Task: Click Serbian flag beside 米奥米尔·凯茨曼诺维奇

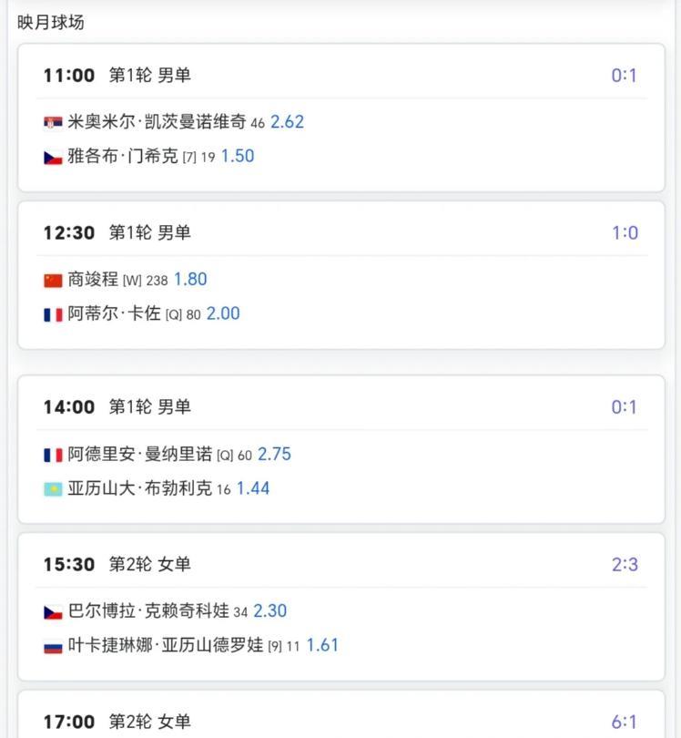Action: (x=53, y=122)
